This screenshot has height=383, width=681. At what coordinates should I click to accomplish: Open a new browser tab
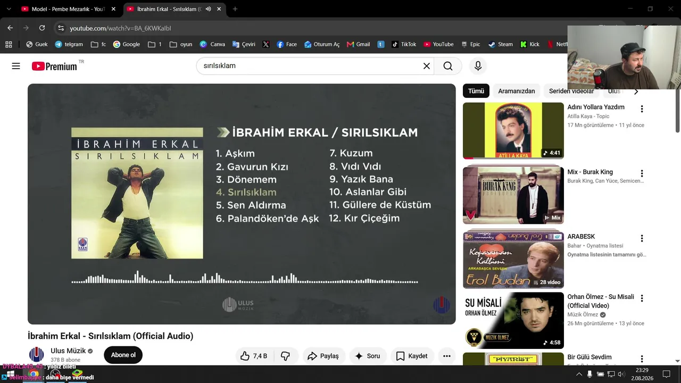[x=235, y=9]
